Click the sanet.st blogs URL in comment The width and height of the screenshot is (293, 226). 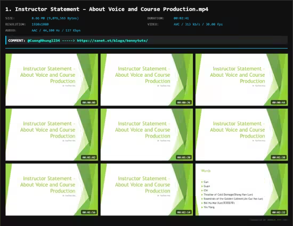[x=112, y=41]
